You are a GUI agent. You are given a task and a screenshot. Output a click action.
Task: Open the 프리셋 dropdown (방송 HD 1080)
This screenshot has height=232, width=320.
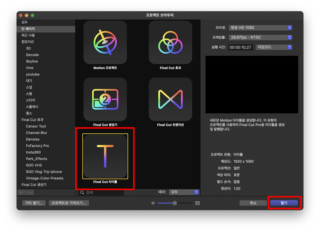(260, 28)
